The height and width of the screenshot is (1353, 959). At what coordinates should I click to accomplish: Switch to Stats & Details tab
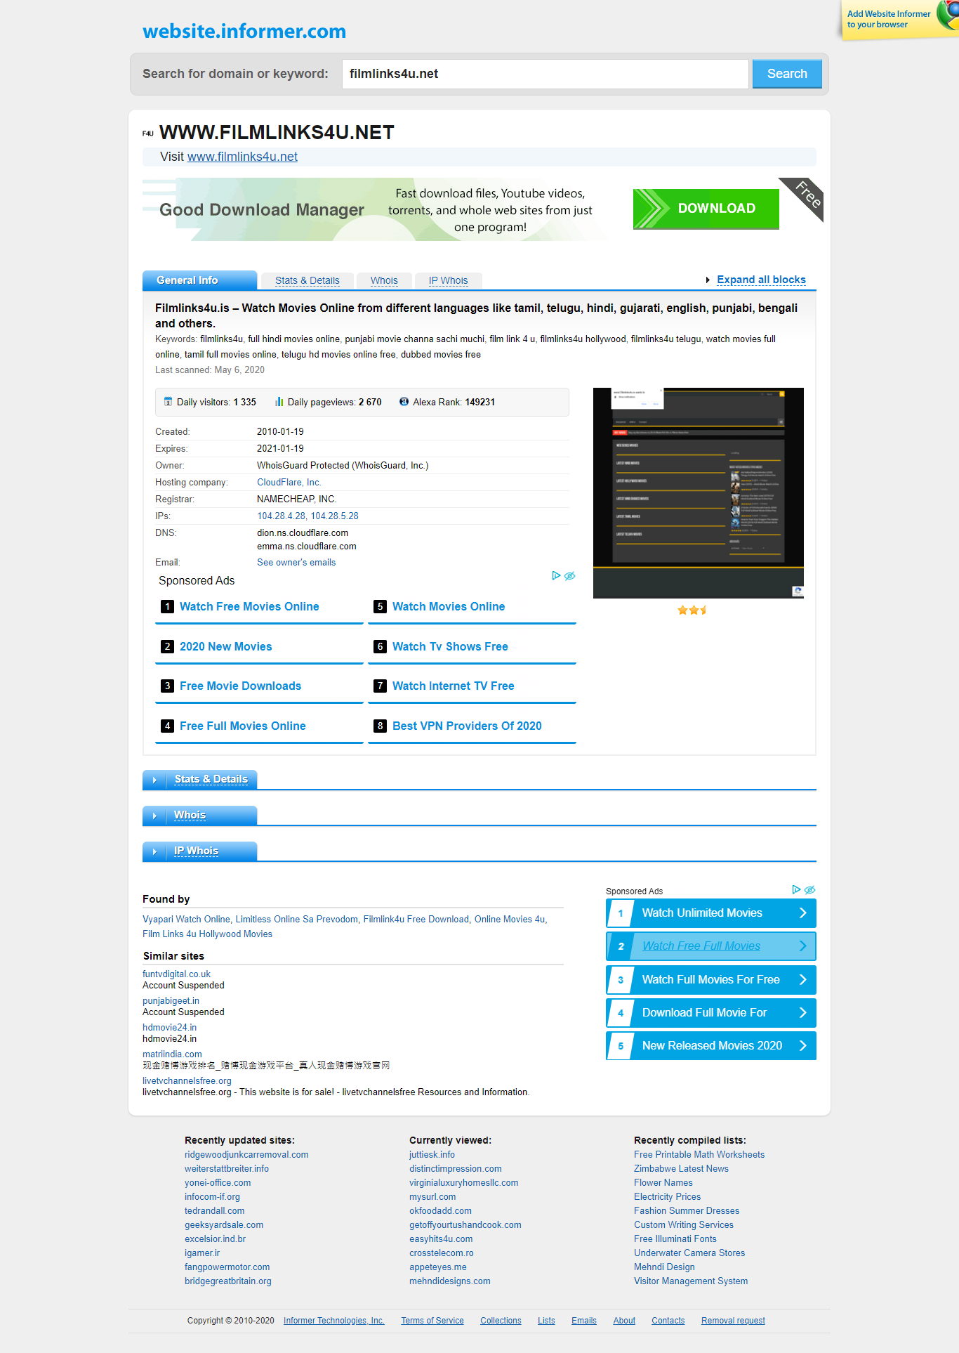[x=307, y=280]
